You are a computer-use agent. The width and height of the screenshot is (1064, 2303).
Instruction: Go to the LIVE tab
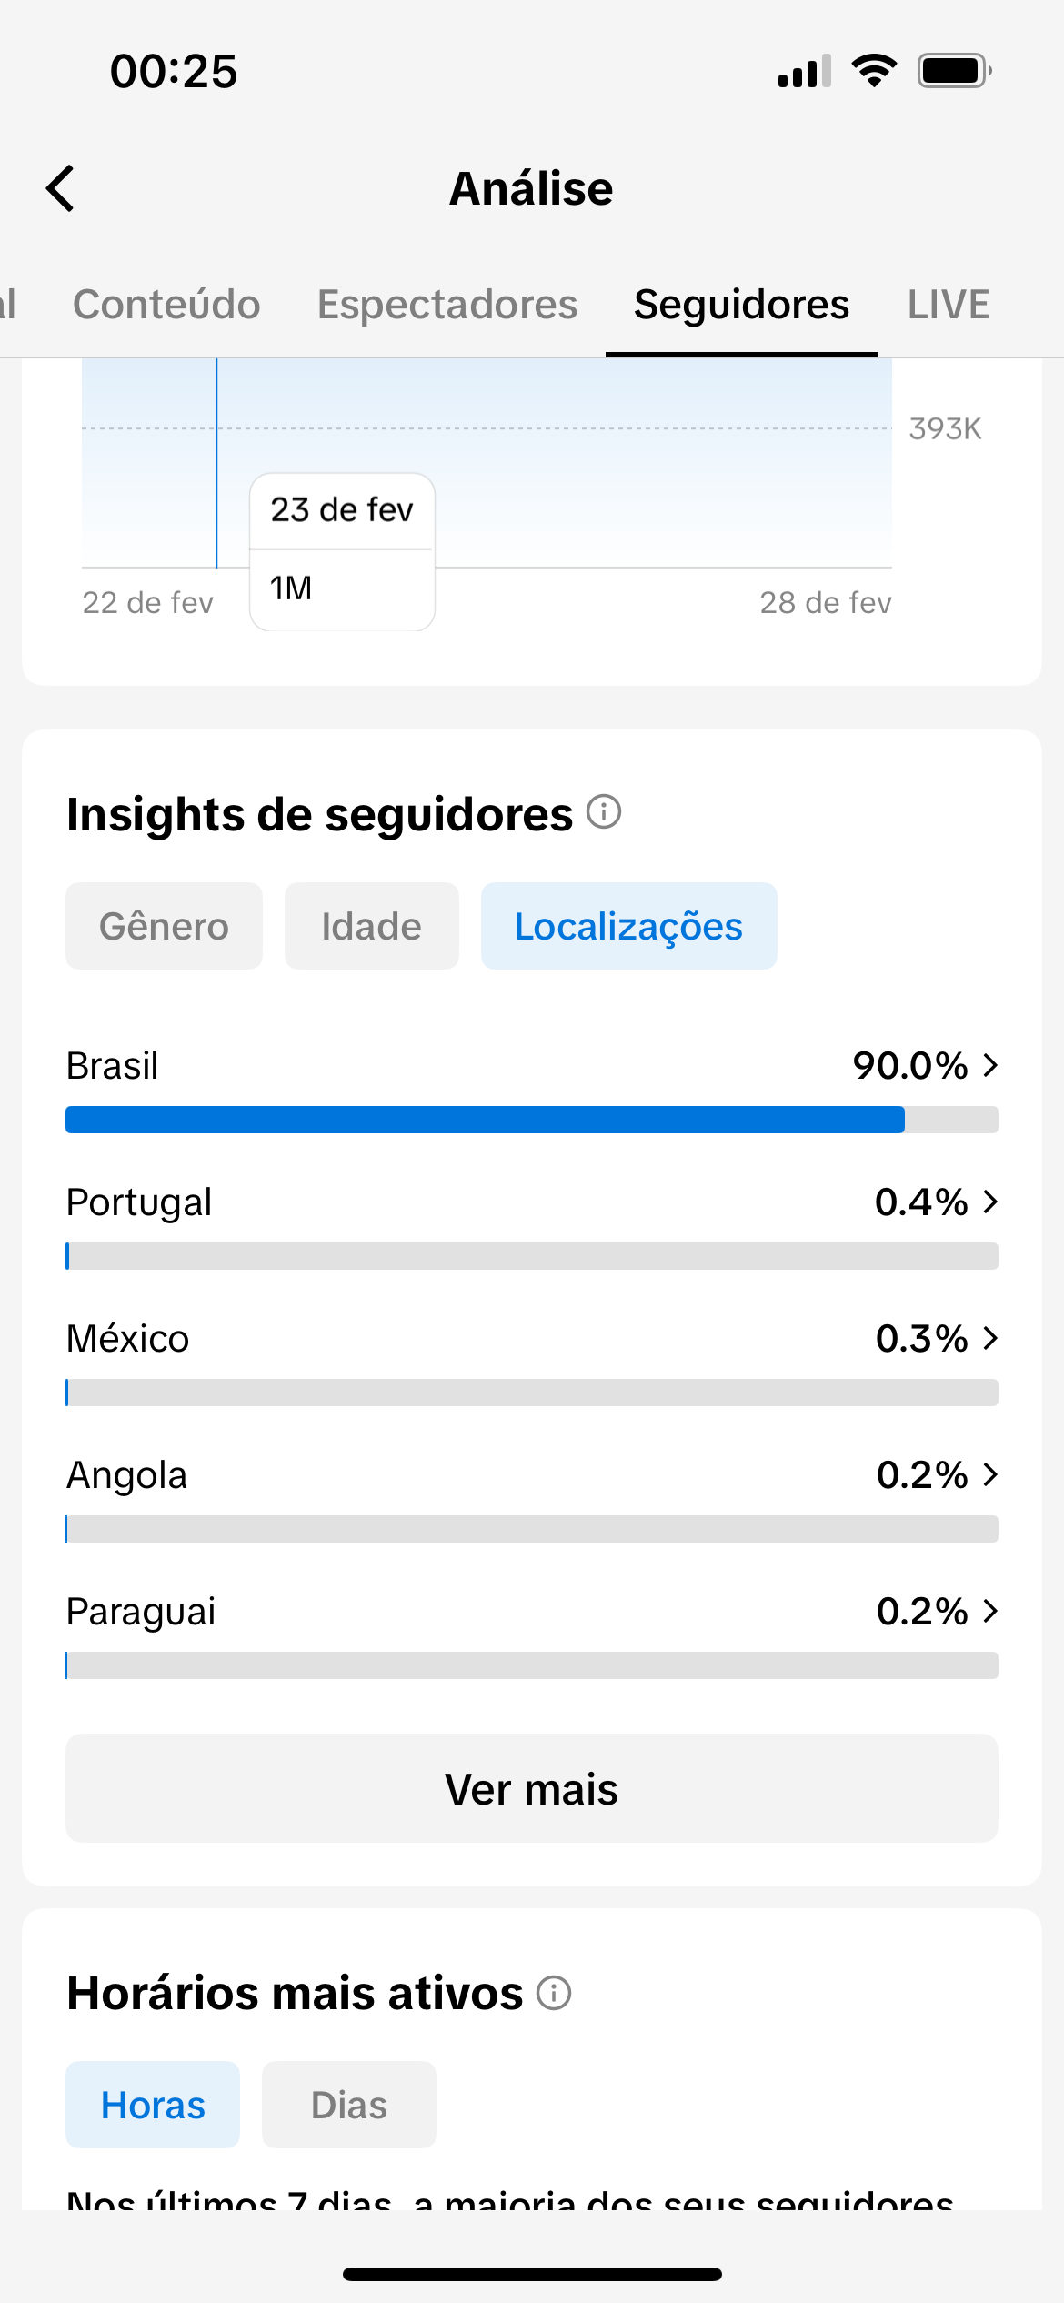click(x=949, y=304)
